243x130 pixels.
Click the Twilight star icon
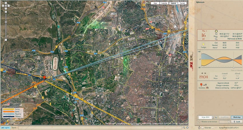[x=203, y=44]
